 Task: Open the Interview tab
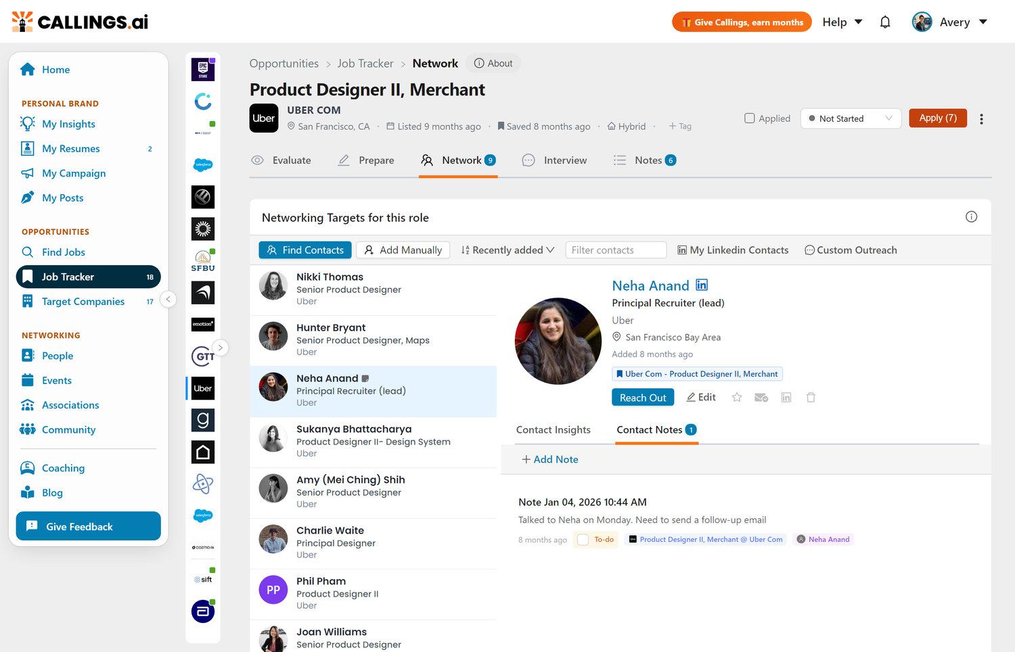point(555,160)
